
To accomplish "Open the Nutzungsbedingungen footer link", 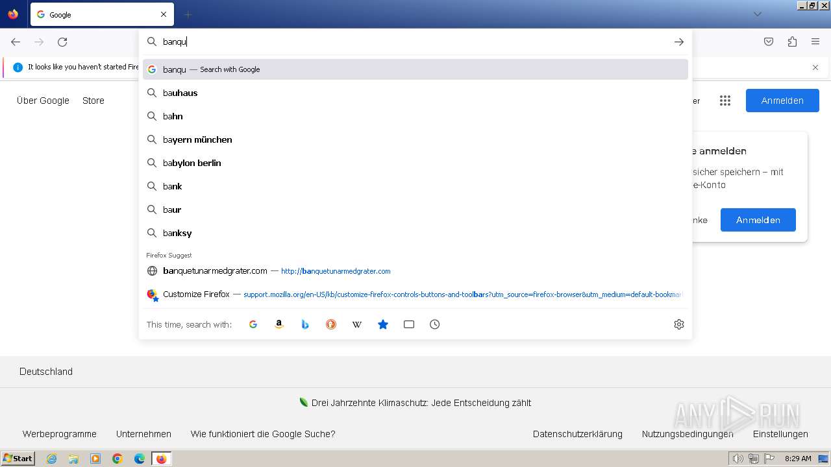I will coord(688,434).
